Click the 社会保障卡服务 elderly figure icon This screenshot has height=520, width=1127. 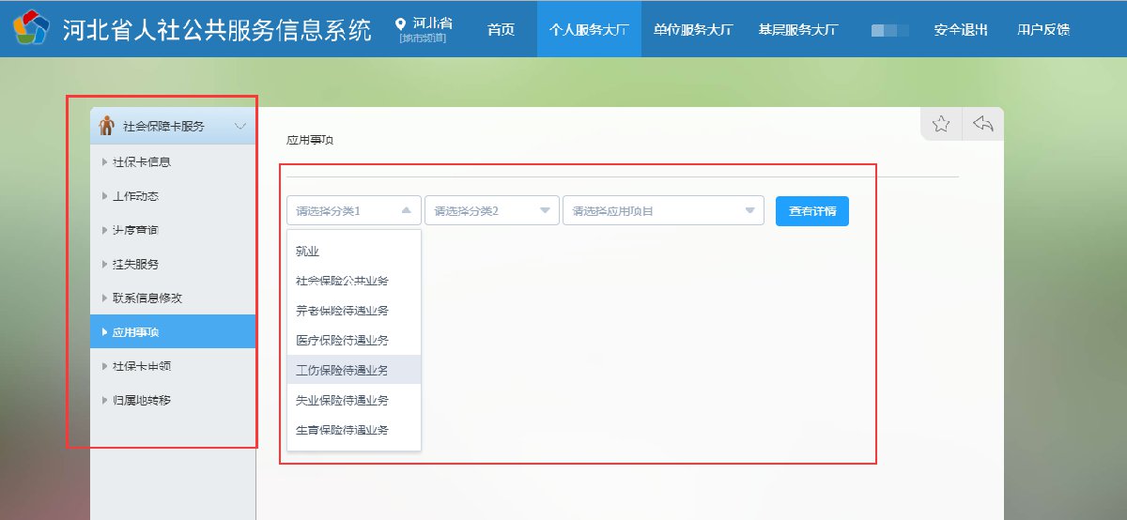coord(107,126)
